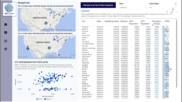Enter focus mode for the table visual
Viewport: 182px width, 102px height.
(x=172, y=12)
